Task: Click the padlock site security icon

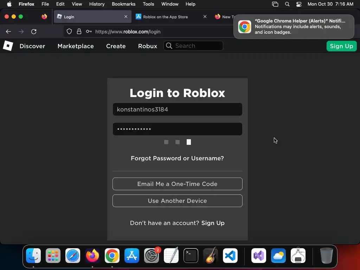Action: 79,32
